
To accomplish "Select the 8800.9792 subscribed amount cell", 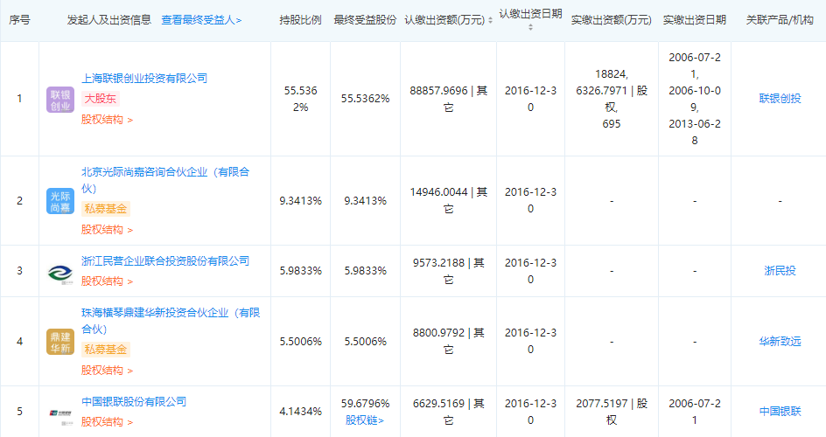I will tap(448, 341).
